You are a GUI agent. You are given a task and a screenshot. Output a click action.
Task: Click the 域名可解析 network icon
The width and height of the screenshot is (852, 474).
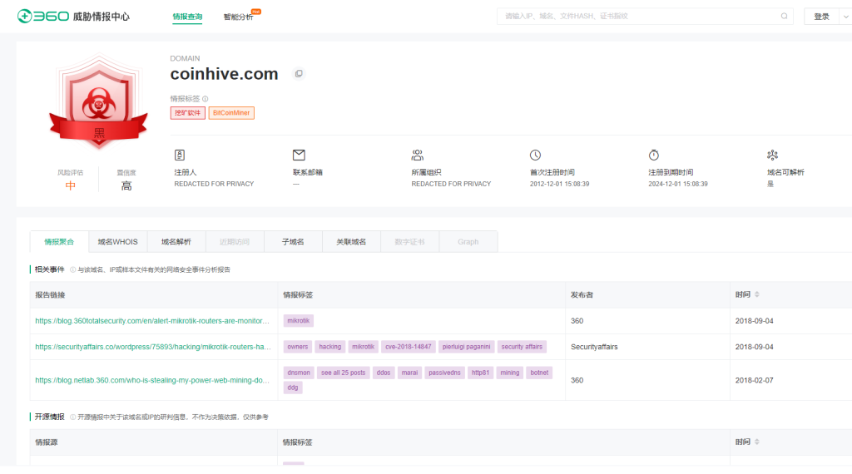coord(772,156)
